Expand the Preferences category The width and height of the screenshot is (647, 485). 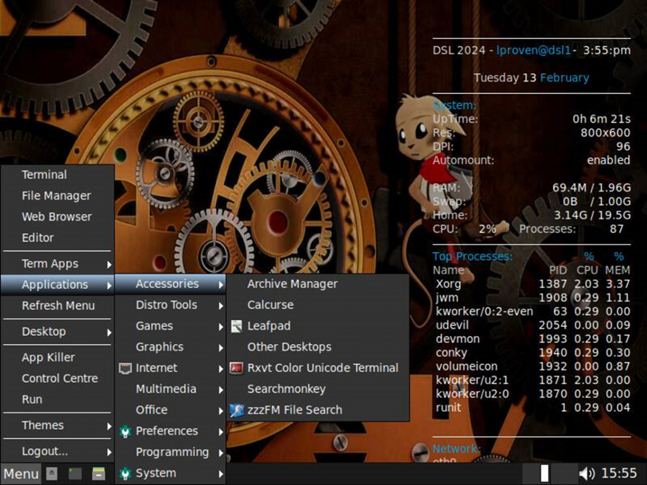[171, 431]
